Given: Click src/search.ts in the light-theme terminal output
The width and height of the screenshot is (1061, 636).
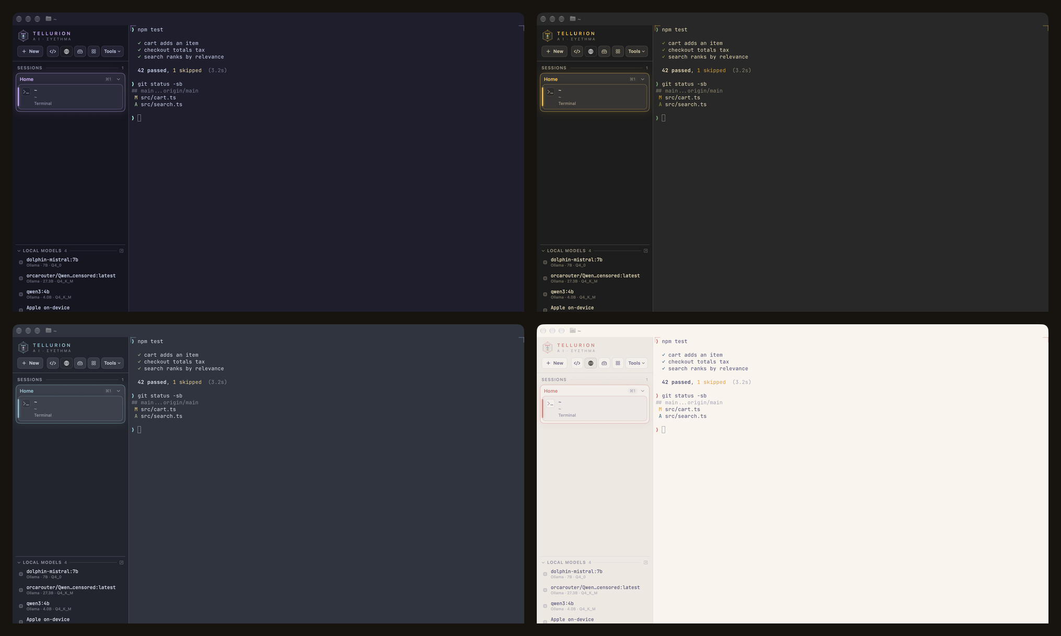Looking at the screenshot, I should point(686,416).
